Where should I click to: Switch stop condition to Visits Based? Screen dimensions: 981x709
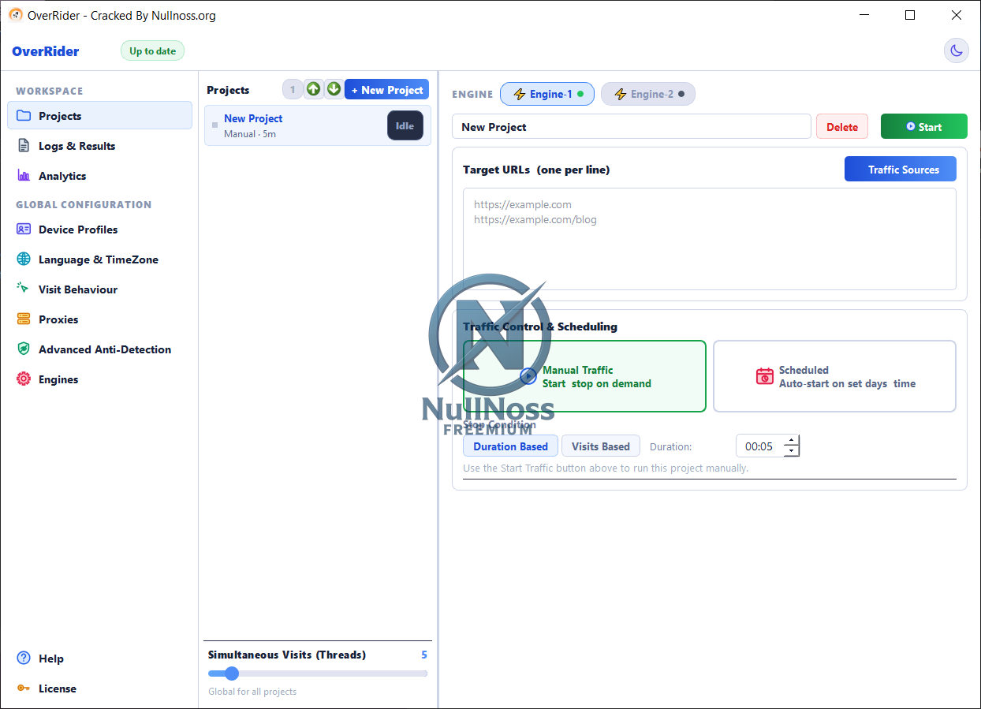pyautogui.click(x=600, y=446)
